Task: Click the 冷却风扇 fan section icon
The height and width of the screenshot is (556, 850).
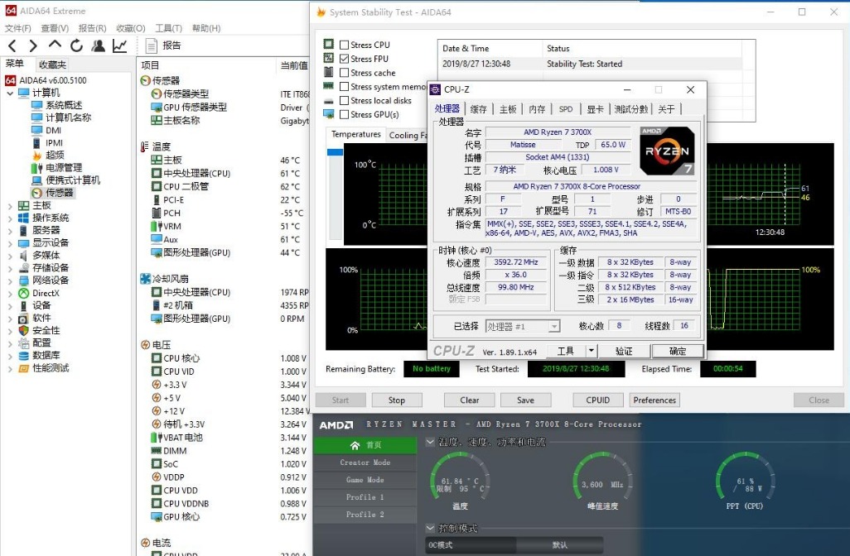Action: 145,279
